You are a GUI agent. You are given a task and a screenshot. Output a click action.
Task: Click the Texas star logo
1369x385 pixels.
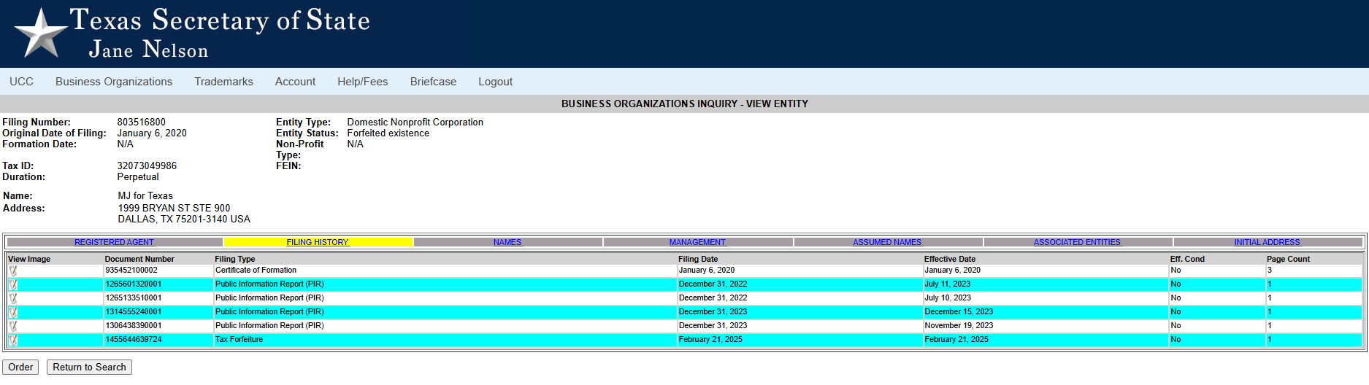tap(41, 34)
